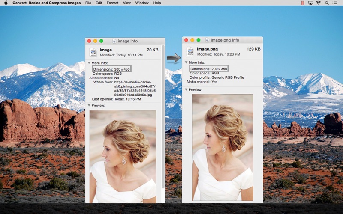Collapse More Info section in image Info window
343x214 pixels.
click(x=89, y=63)
